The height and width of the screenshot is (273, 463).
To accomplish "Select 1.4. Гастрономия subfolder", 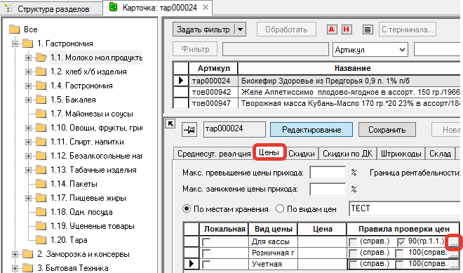I will pos(81,86).
